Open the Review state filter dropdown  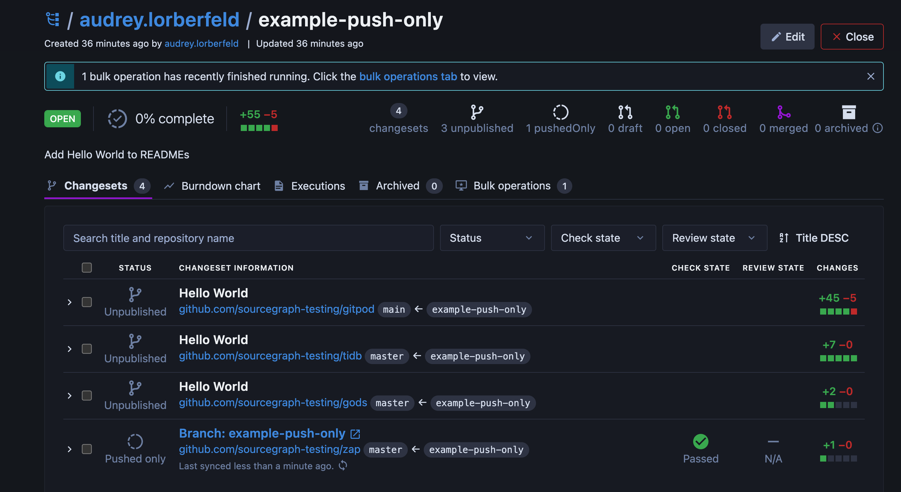(x=714, y=238)
